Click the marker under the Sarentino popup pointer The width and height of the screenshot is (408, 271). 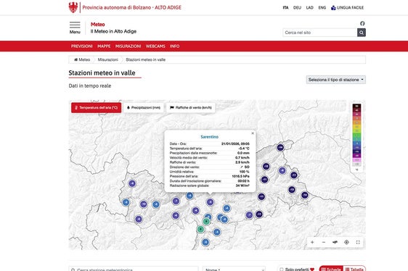[210, 202]
